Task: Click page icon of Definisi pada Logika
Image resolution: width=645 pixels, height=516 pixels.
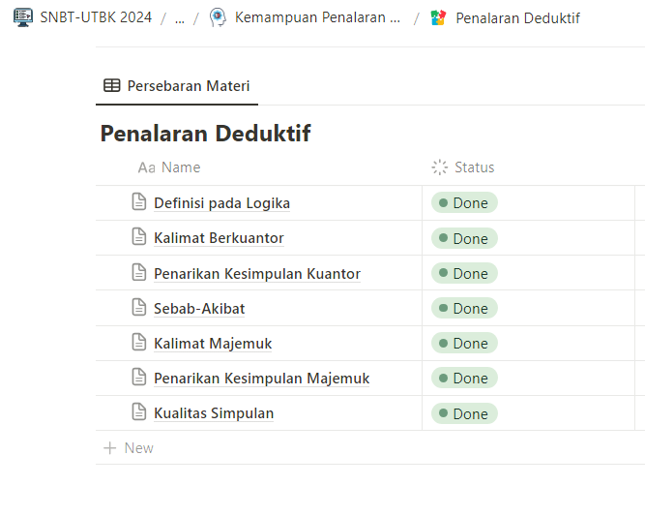Action: click(x=139, y=201)
